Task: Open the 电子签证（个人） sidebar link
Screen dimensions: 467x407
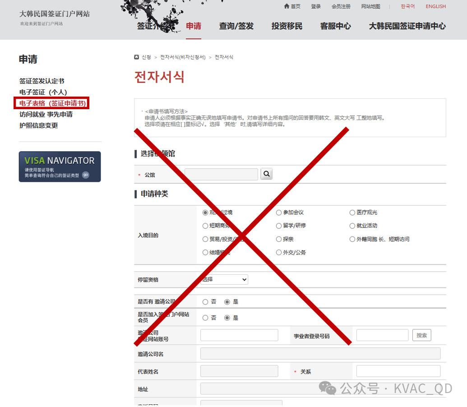Action: [43, 92]
